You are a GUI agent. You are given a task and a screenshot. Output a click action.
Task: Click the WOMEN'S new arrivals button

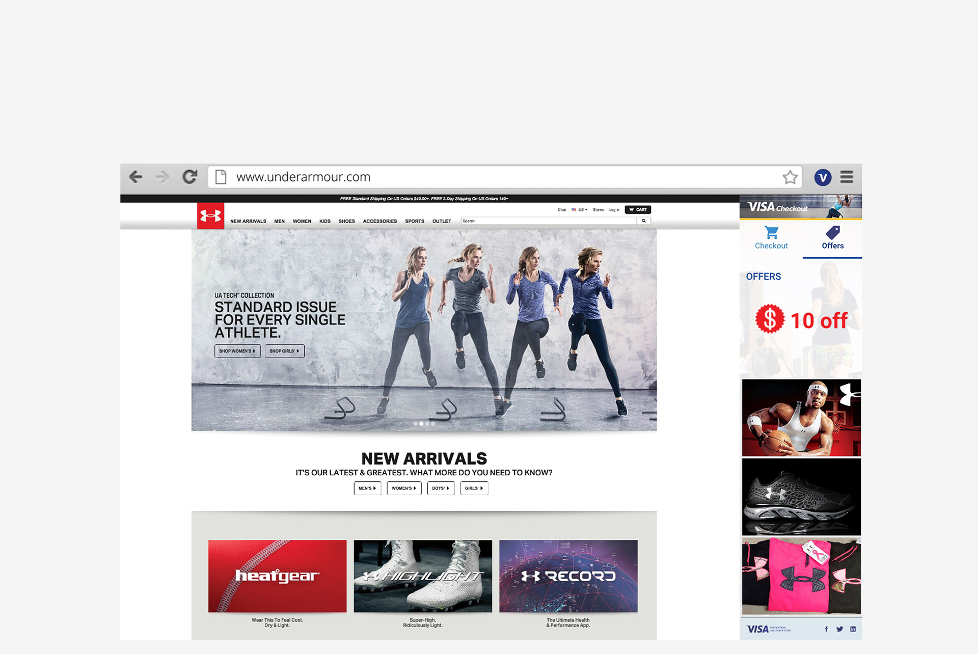pos(404,488)
